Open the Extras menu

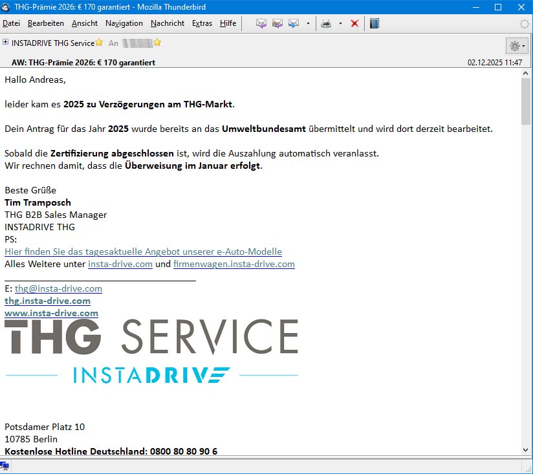click(x=202, y=23)
